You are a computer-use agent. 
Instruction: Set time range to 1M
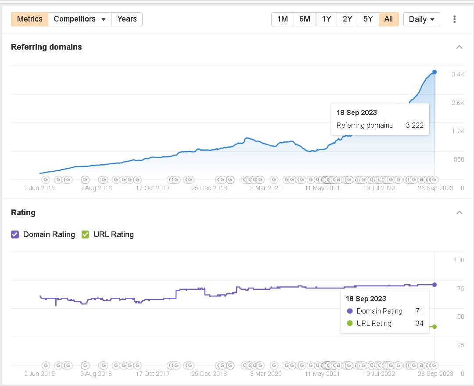tap(283, 19)
